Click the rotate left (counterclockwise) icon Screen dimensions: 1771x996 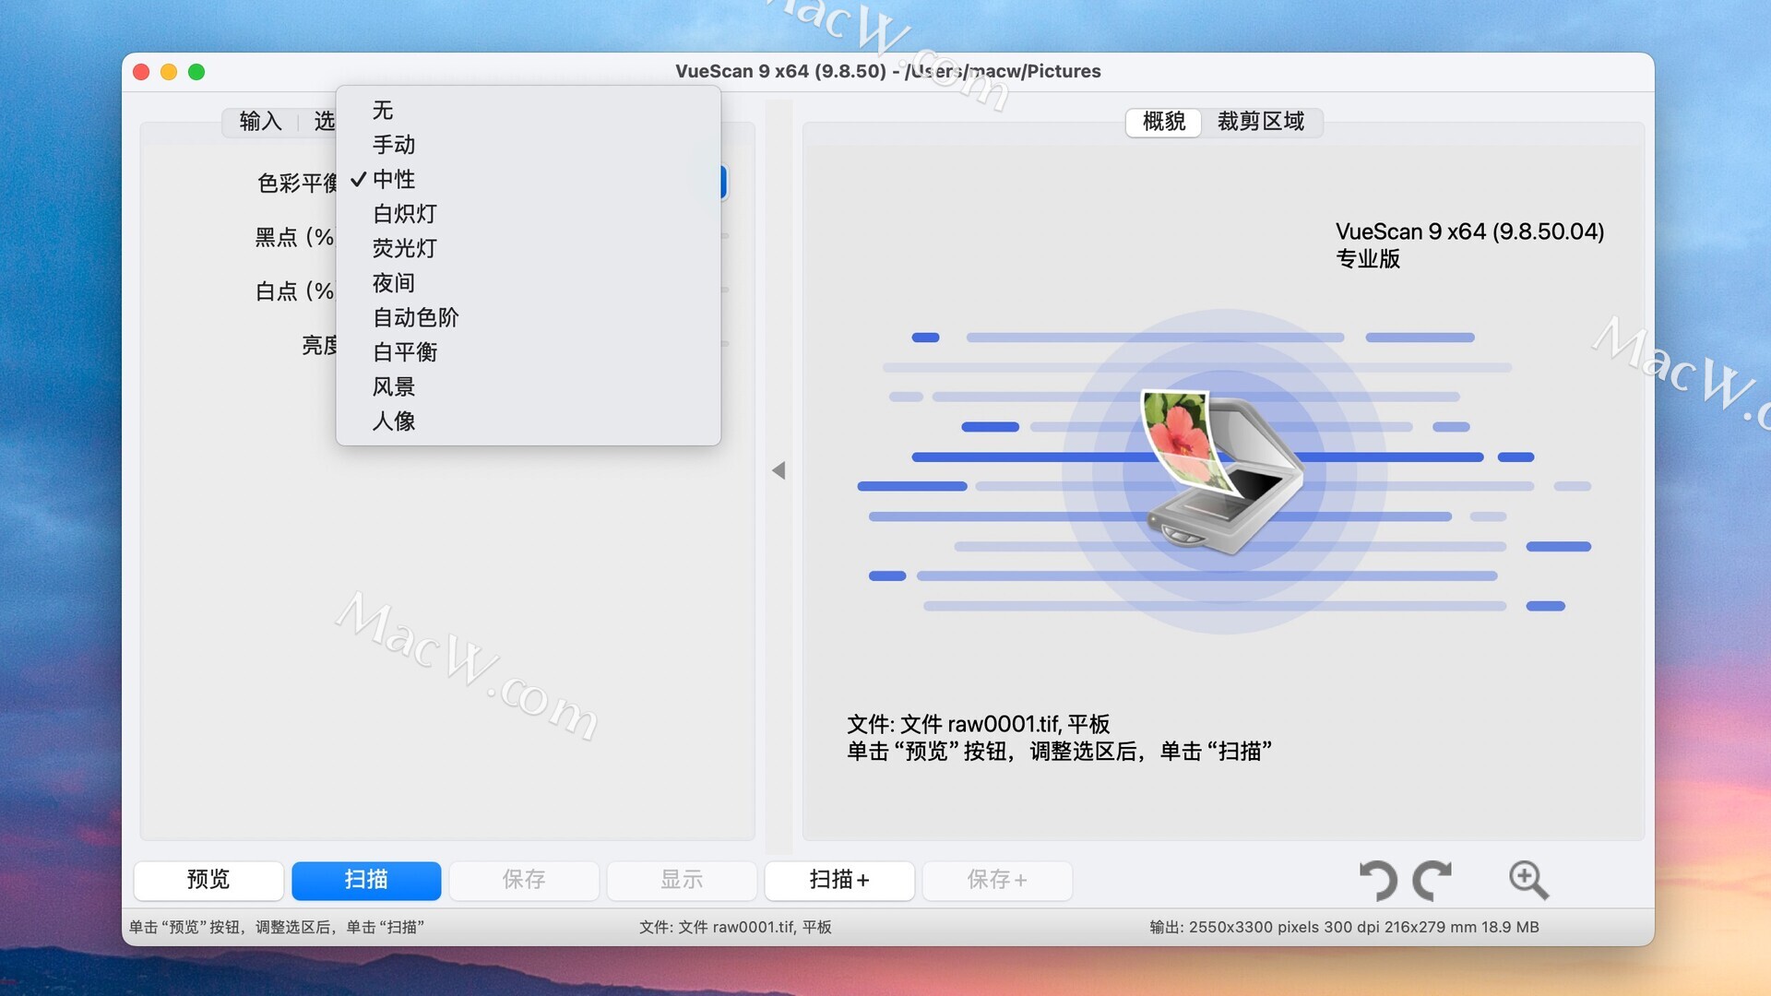pyautogui.click(x=1379, y=880)
